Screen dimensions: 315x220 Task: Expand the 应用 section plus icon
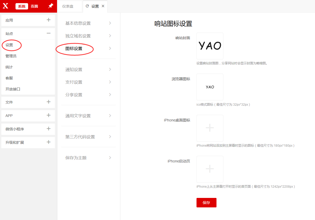[48, 20]
